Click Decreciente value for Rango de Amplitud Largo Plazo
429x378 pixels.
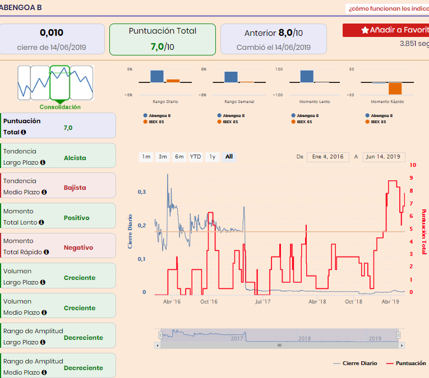coord(84,338)
